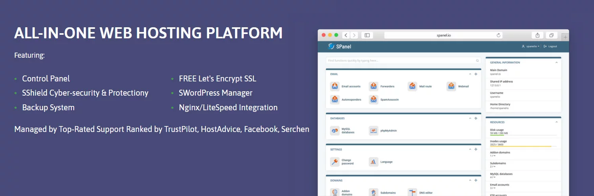Click the Inodes usage progress bar
Image resolution: width=594 pixels, height=196 pixels.
click(523, 146)
